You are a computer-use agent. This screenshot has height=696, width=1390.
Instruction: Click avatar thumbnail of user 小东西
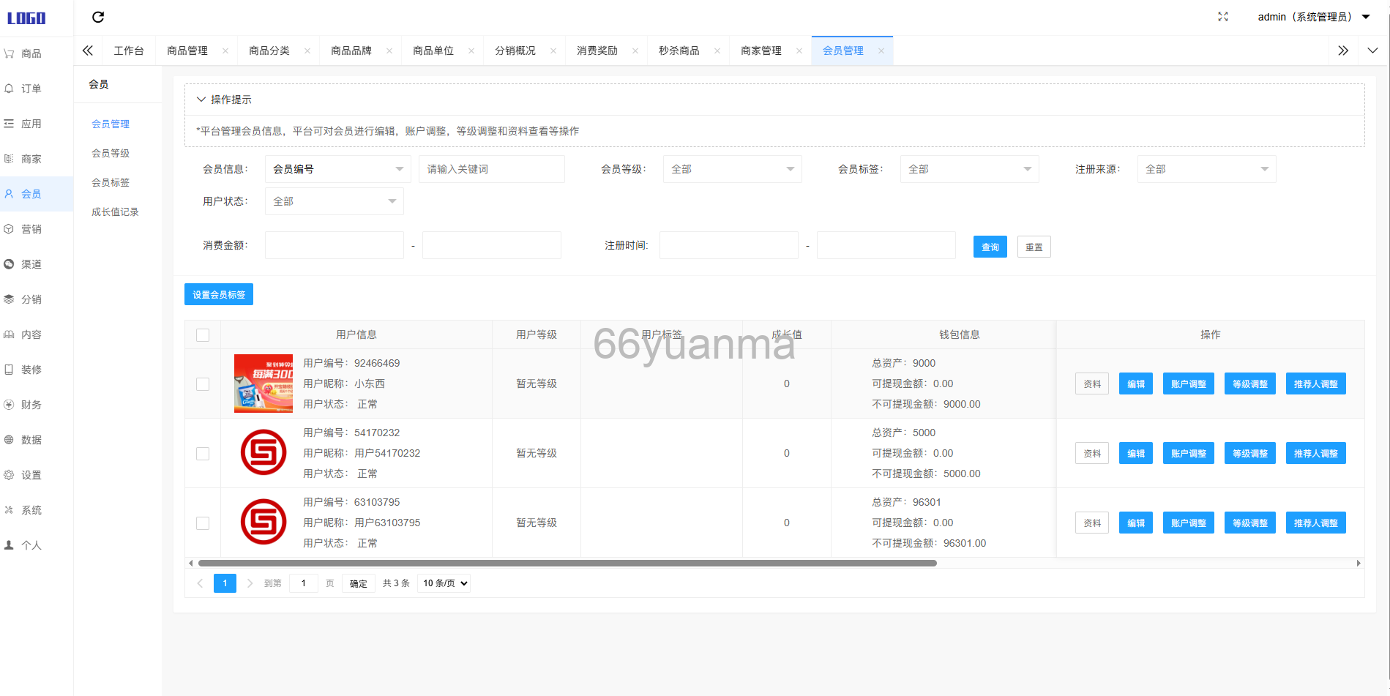[x=264, y=383]
